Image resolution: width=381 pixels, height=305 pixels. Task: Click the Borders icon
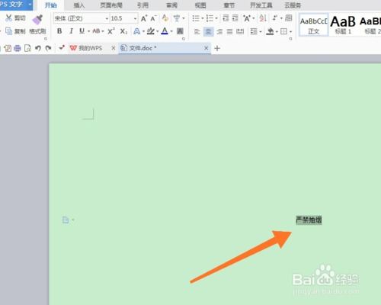283,31
